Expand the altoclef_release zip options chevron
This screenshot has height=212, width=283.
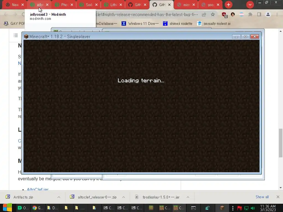pyautogui.click(x=124, y=197)
